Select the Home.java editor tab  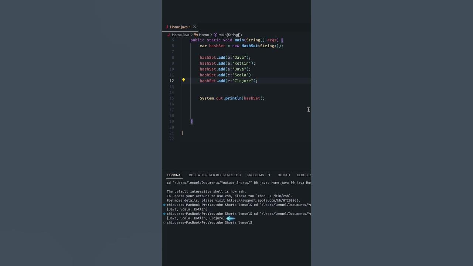coord(180,27)
